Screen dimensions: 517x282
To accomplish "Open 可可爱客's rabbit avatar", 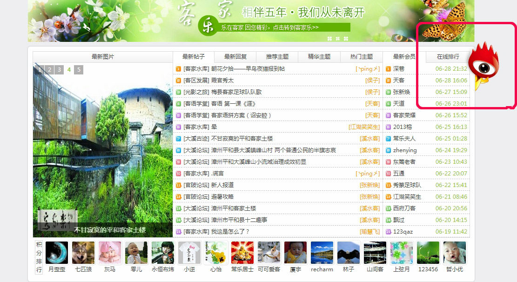I will 269,253.
